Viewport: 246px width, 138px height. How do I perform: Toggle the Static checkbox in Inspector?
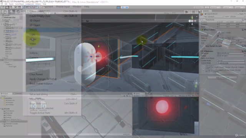click(x=238, y=14)
